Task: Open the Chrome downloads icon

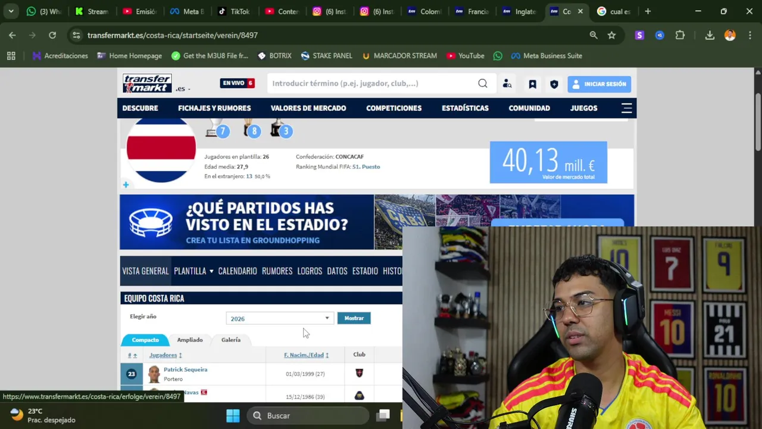Action: tap(710, 35)
